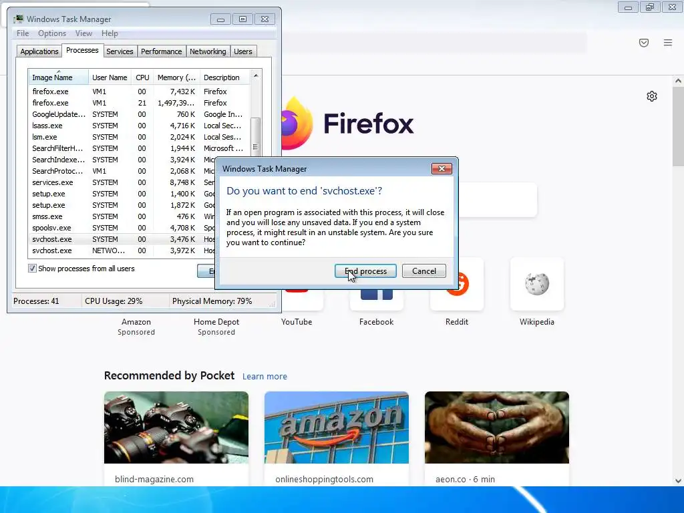Click the Firefox page scrollbar up arrow
The image size is (684, 513).
[678, 81]
